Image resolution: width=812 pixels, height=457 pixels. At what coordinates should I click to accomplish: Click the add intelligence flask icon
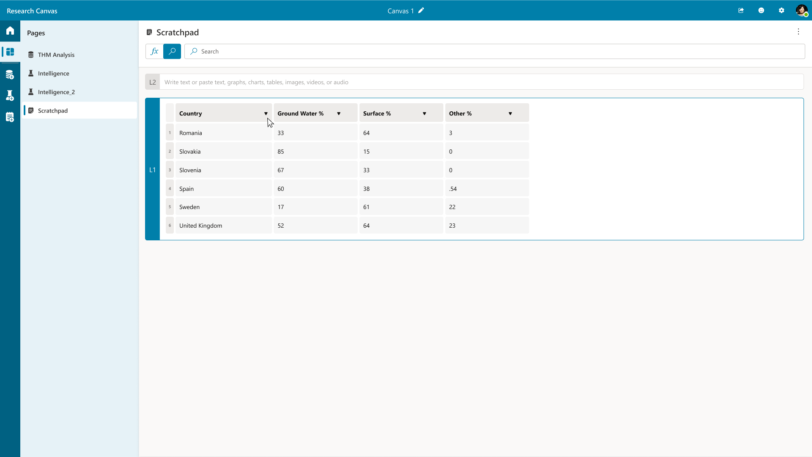pyautogui.click(x=10, y=96)
